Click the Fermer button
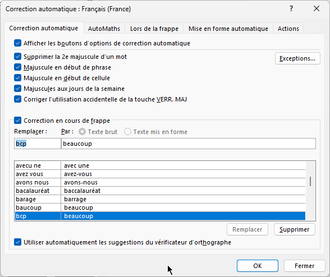This screenshot has height=277, width=330. (x=304, y=266)
